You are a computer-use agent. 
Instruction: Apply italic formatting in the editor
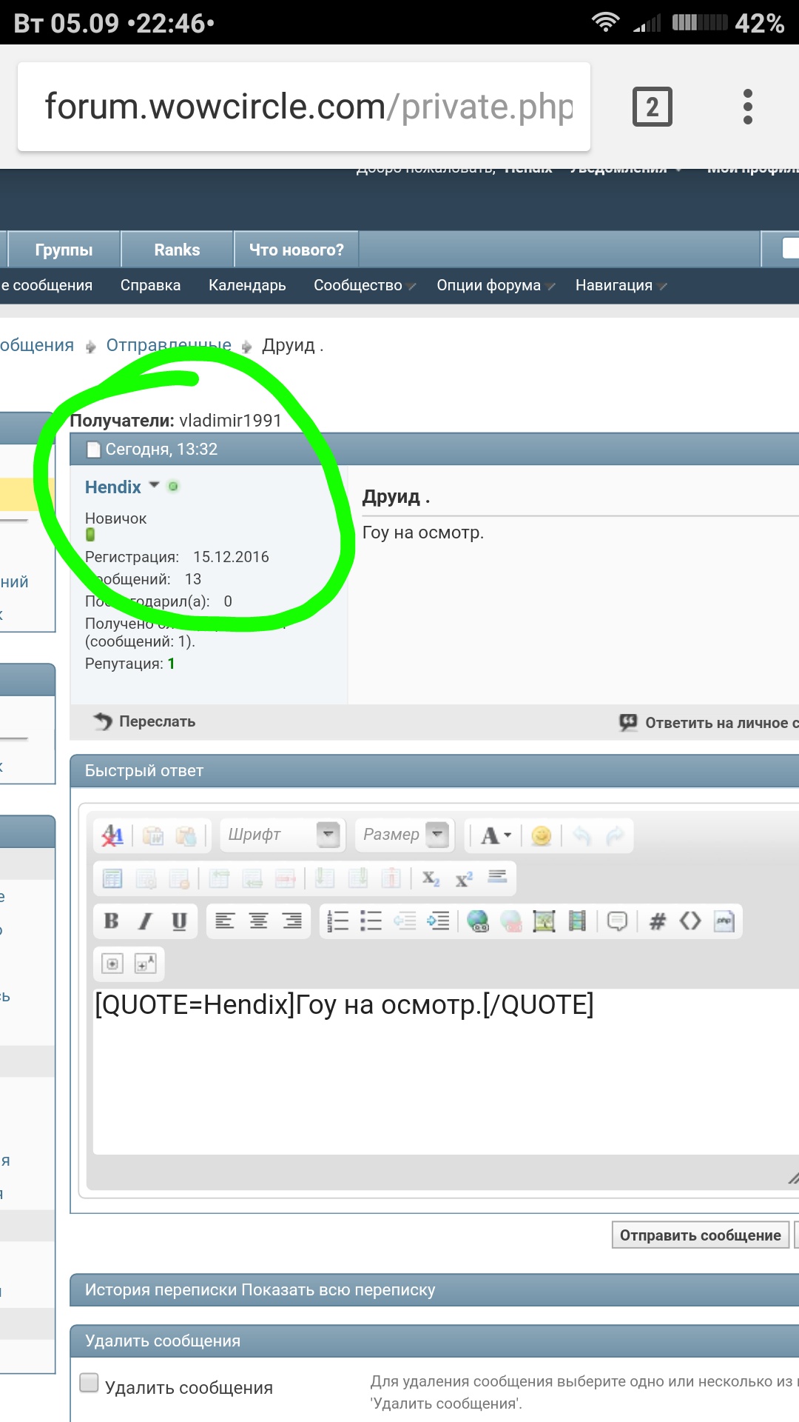pyautogui.click(x=145, y=921)
